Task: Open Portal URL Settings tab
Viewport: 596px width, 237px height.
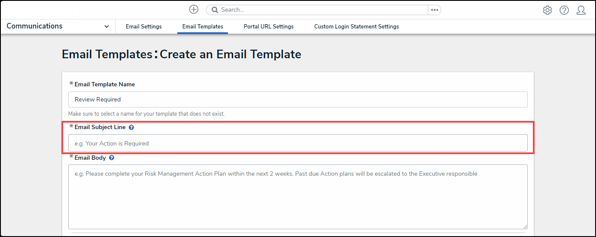Action: pyautogui.click(x=269, y=26)
